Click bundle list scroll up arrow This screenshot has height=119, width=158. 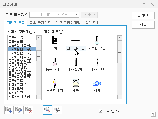tap(39, 38)
